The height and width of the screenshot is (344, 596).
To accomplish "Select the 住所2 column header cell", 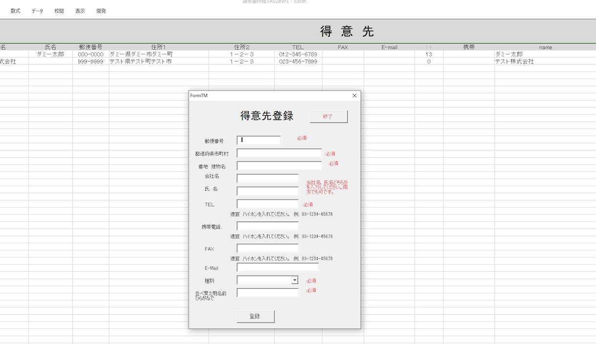I will point(242,47).
